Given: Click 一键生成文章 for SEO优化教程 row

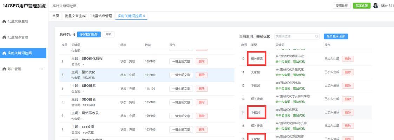Looking at the screenshot, I should [181, 61].
